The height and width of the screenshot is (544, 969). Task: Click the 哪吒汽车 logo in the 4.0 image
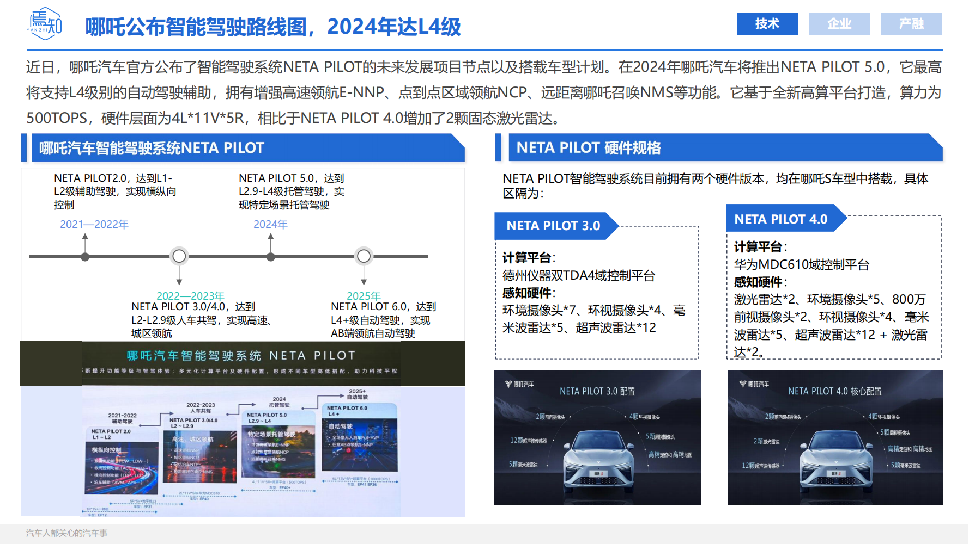pyautogui.click(x=754, y=384)
